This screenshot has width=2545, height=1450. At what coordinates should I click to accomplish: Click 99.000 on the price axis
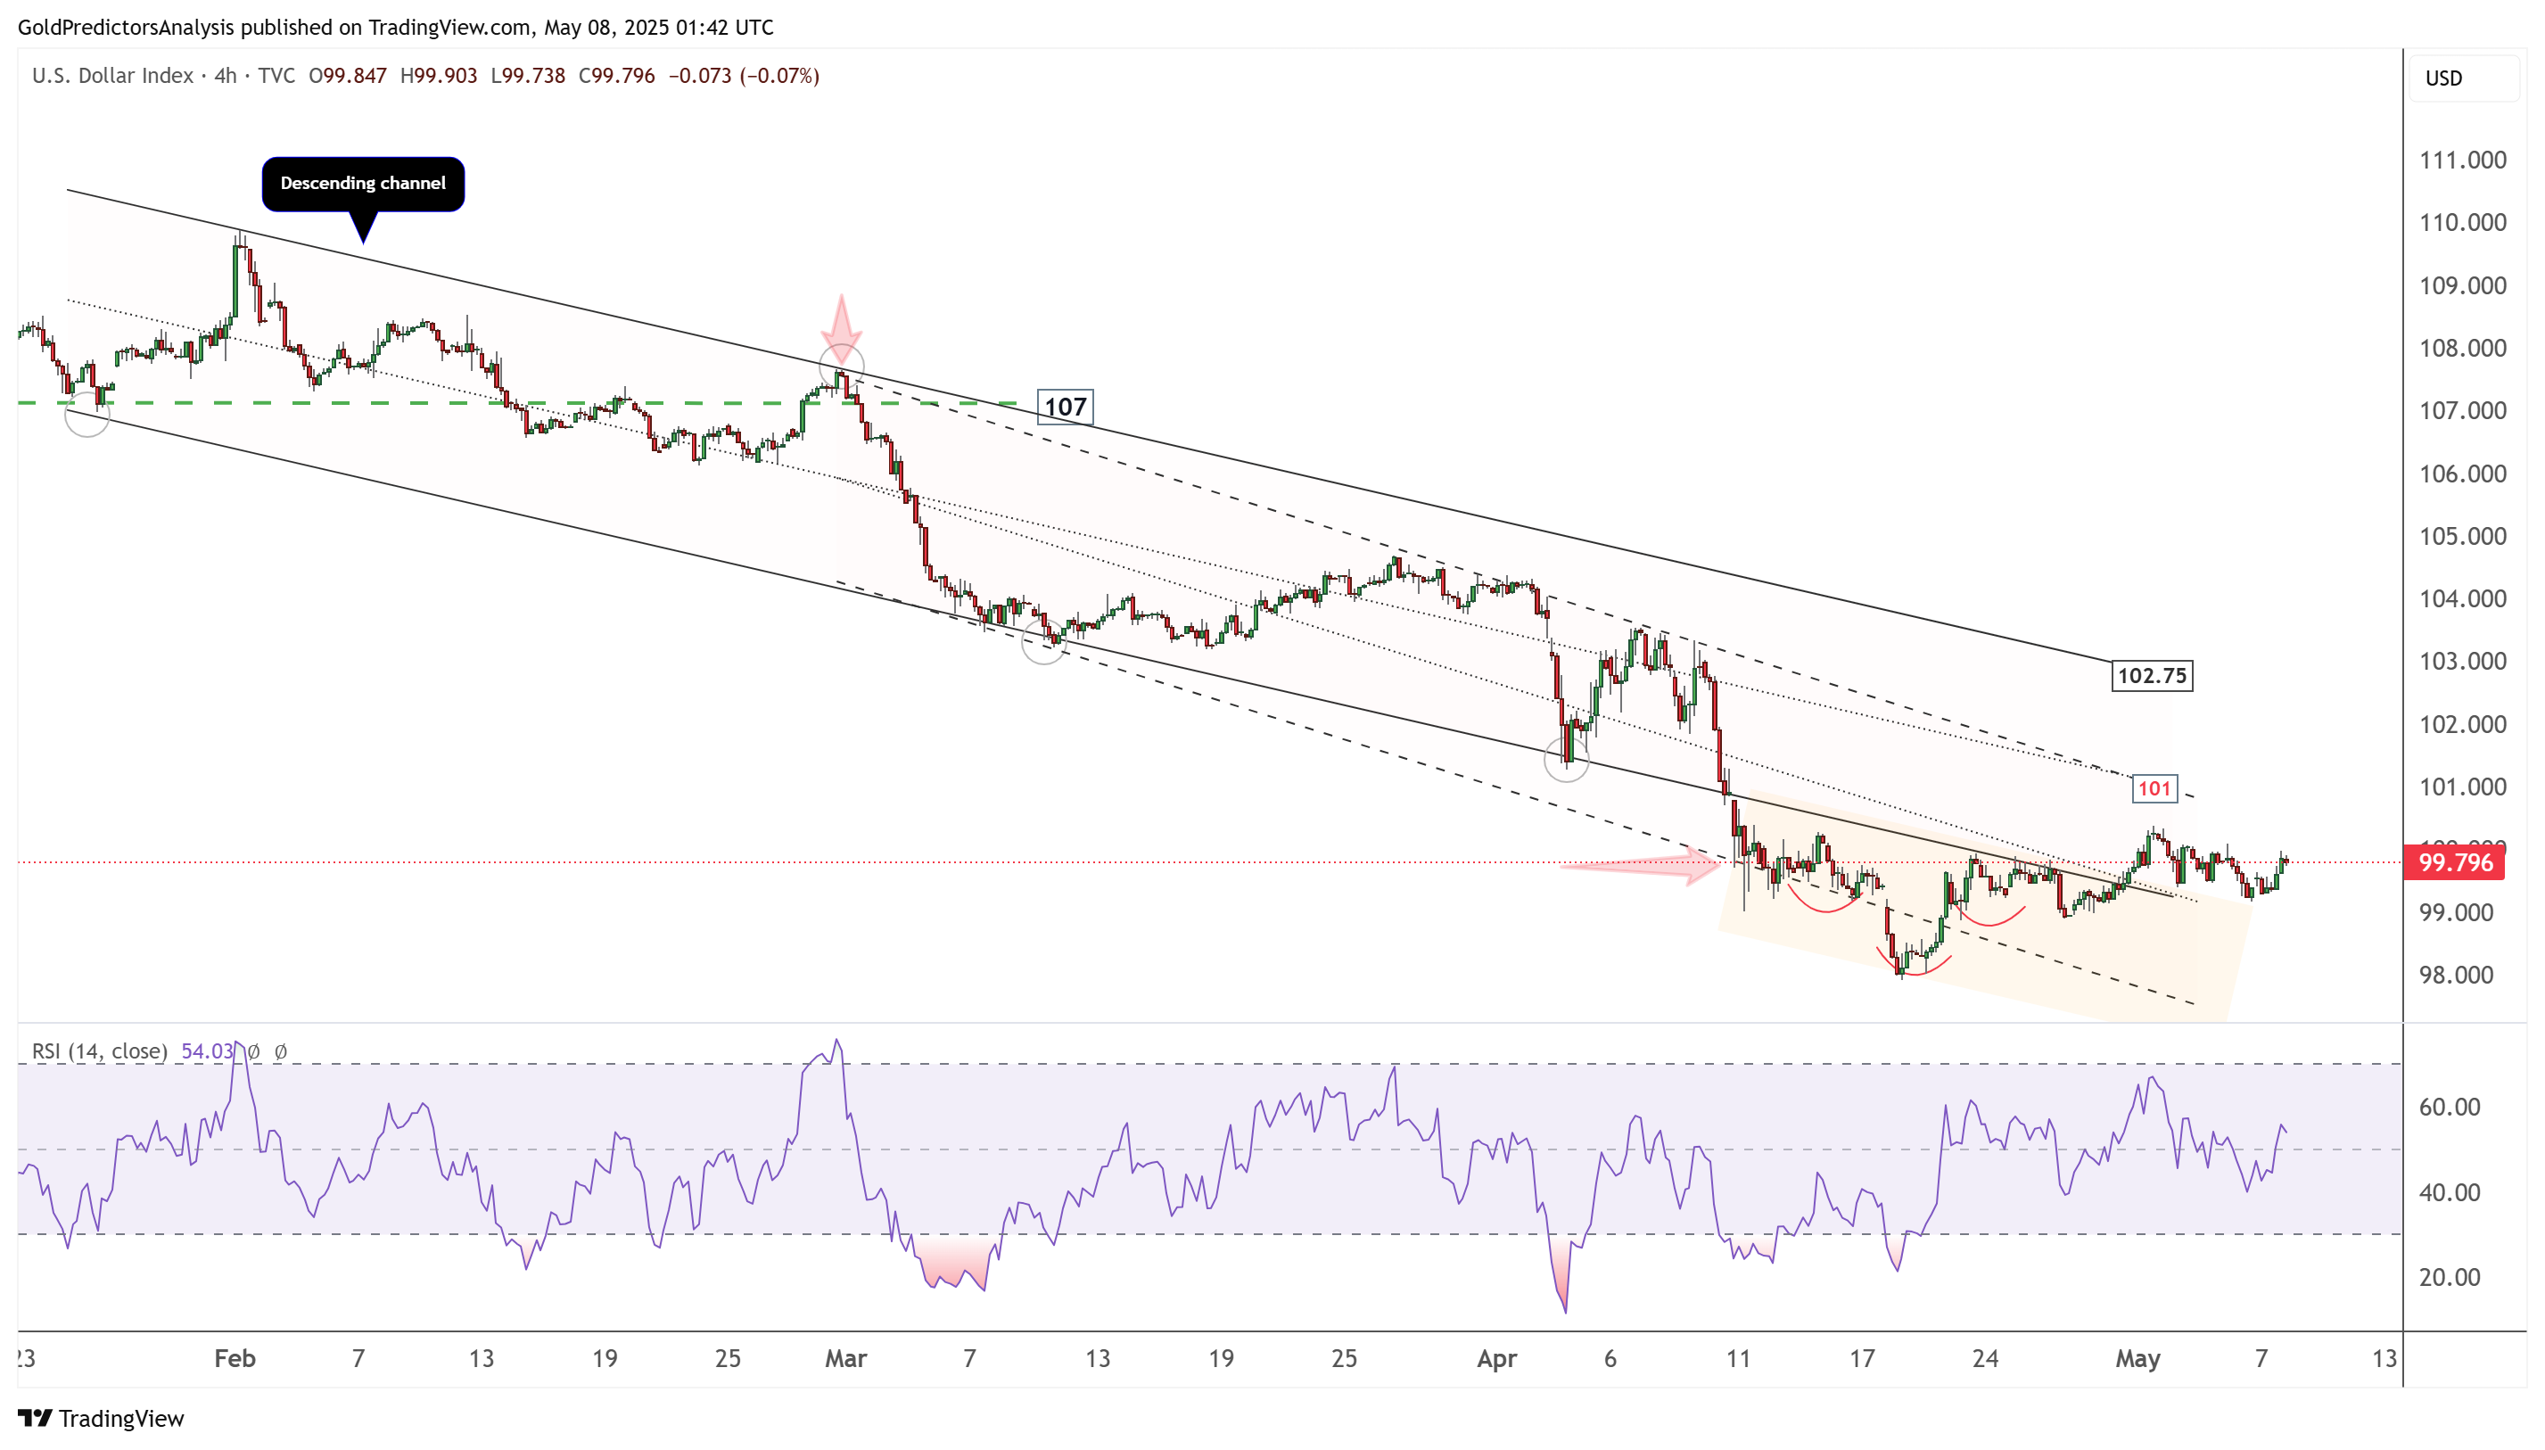click(x=2457, y=912)
